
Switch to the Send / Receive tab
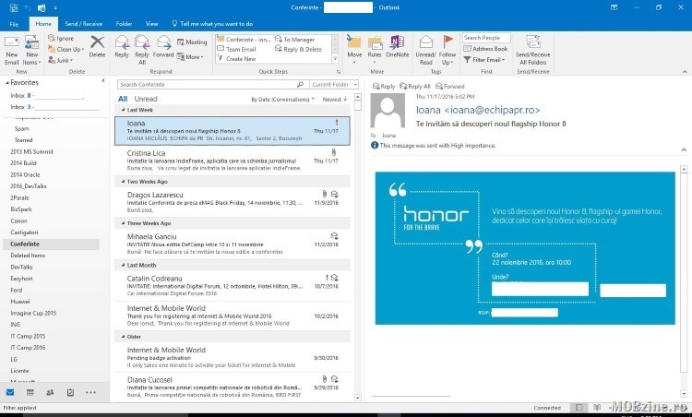point(83,24)
